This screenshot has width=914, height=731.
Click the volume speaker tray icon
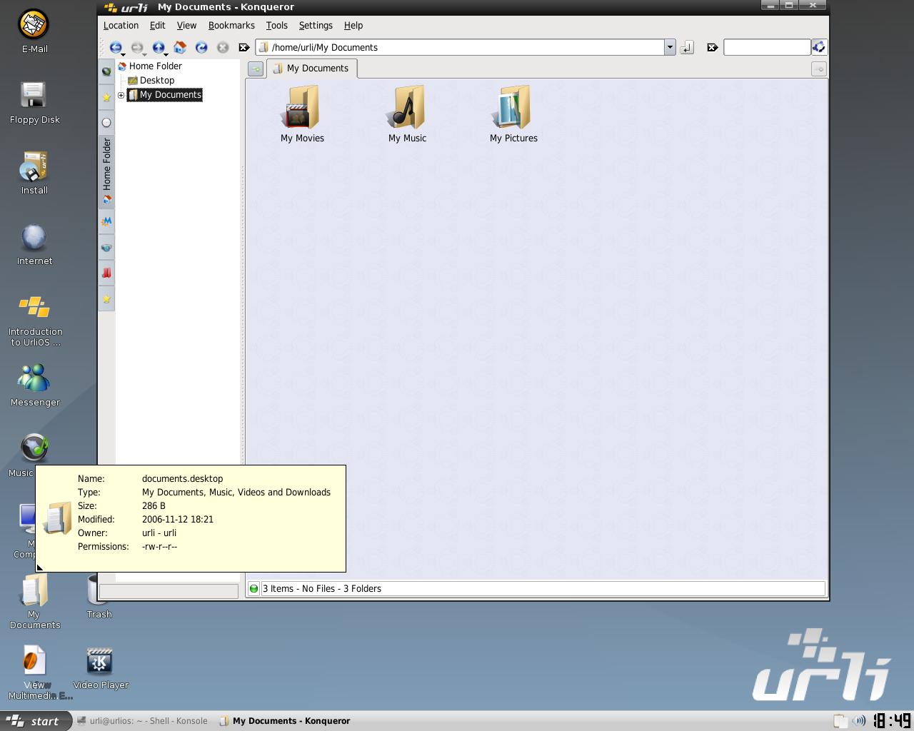coord(860,721)
